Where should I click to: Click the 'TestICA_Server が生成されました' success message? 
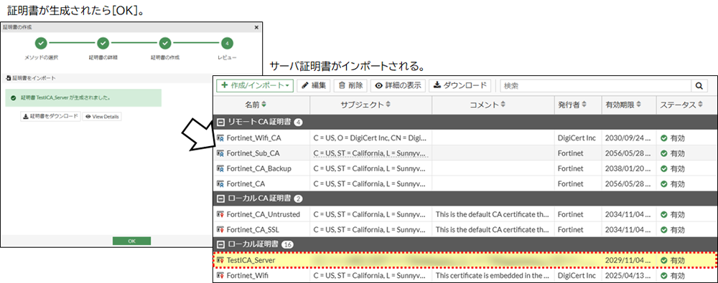point(83,98)
